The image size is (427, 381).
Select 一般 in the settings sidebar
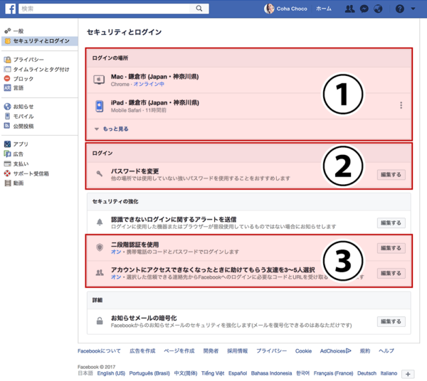click(x=19, y=31)
